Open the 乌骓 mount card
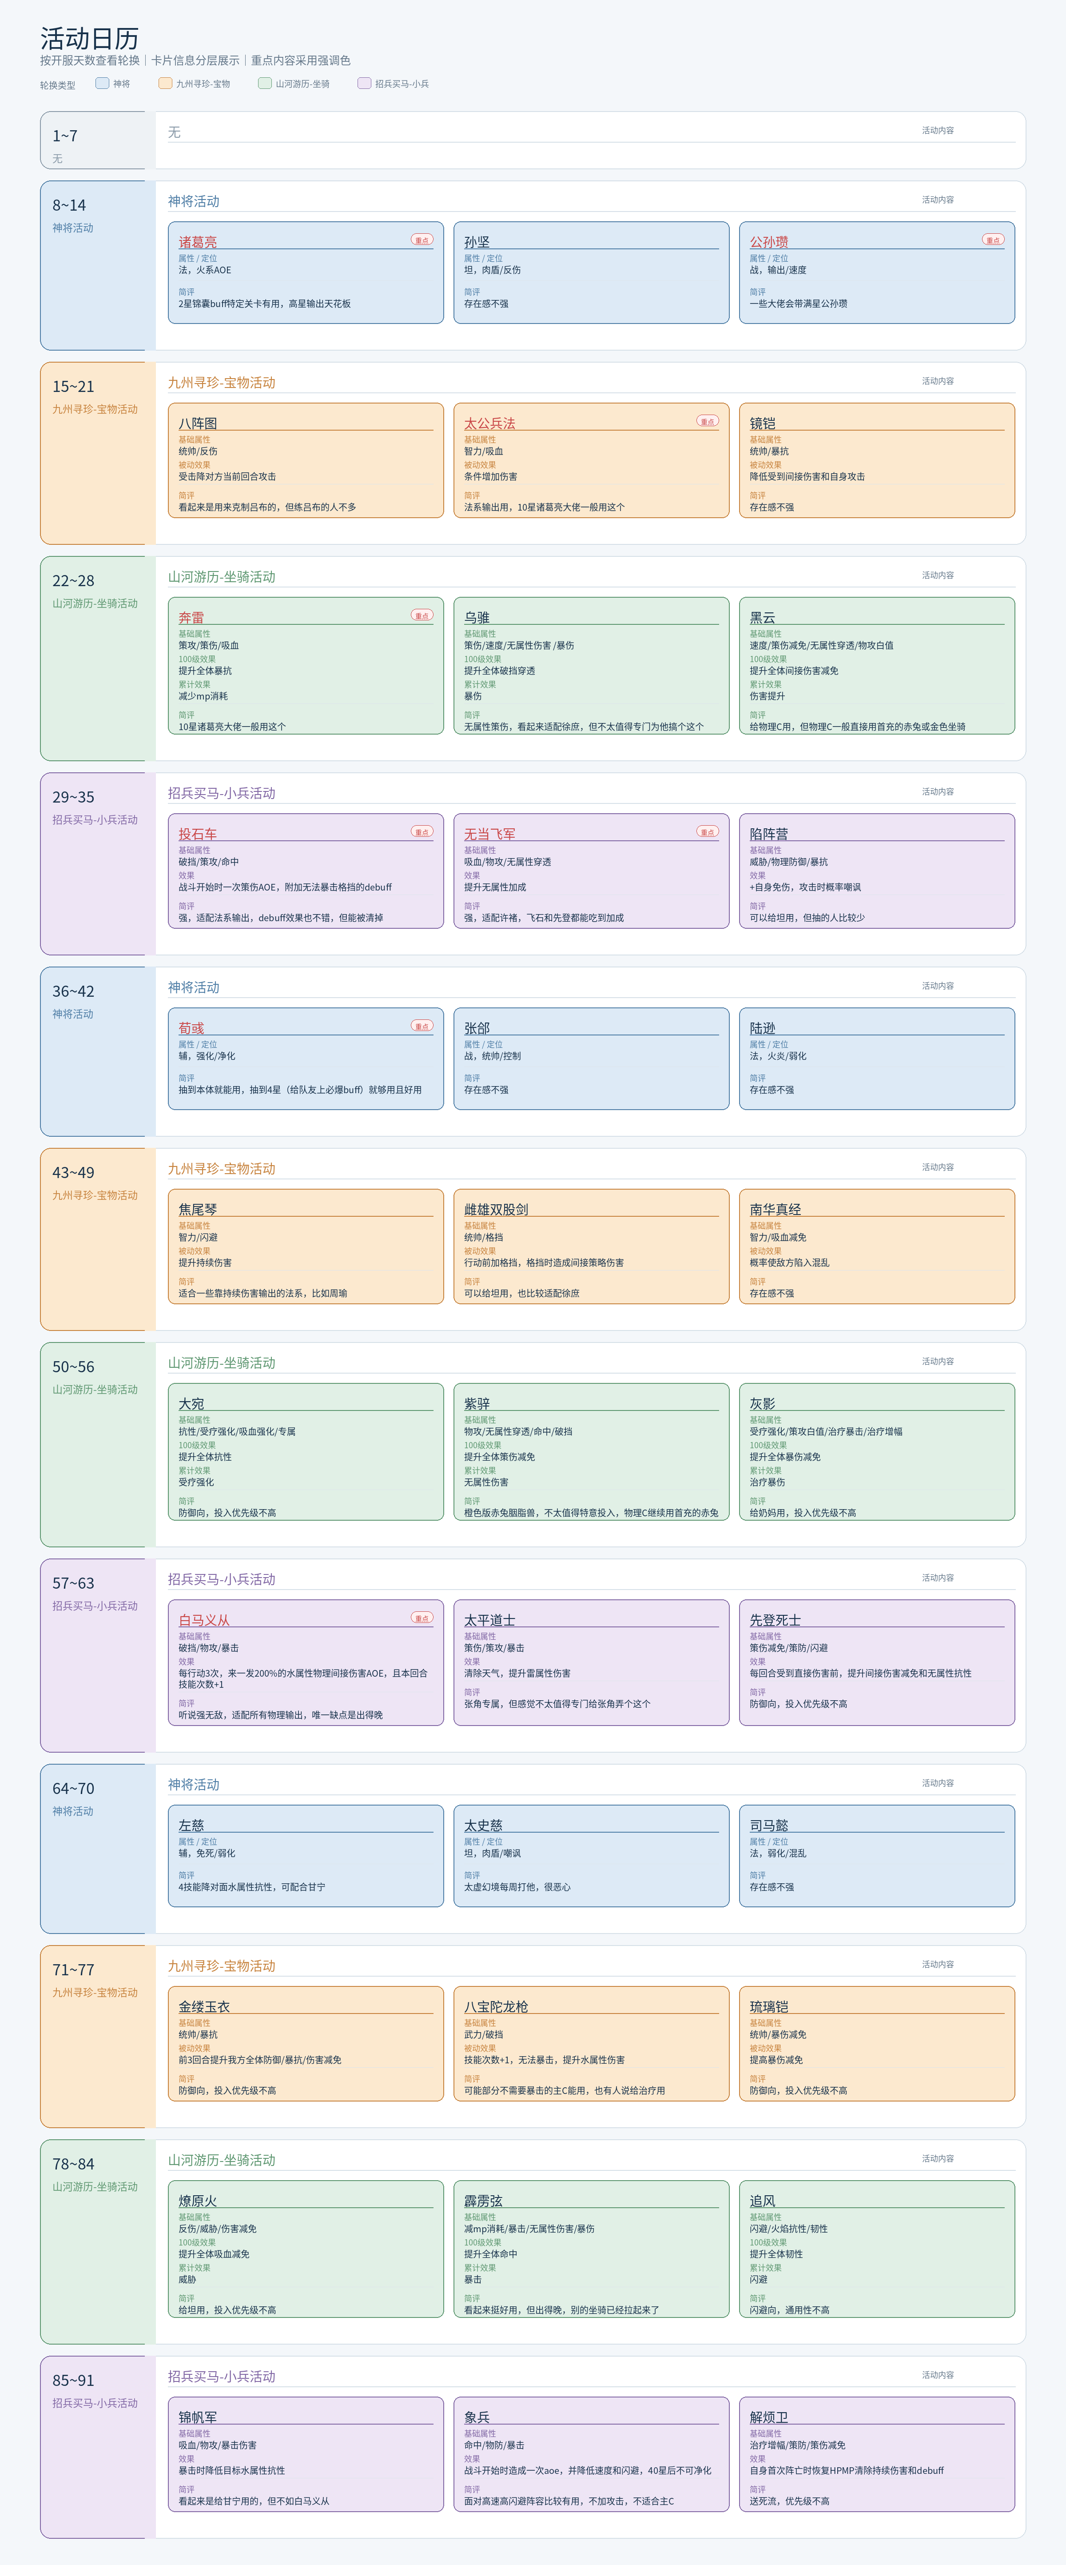Viewport: 1066px width, 2565px height. (x=591, y=666)
